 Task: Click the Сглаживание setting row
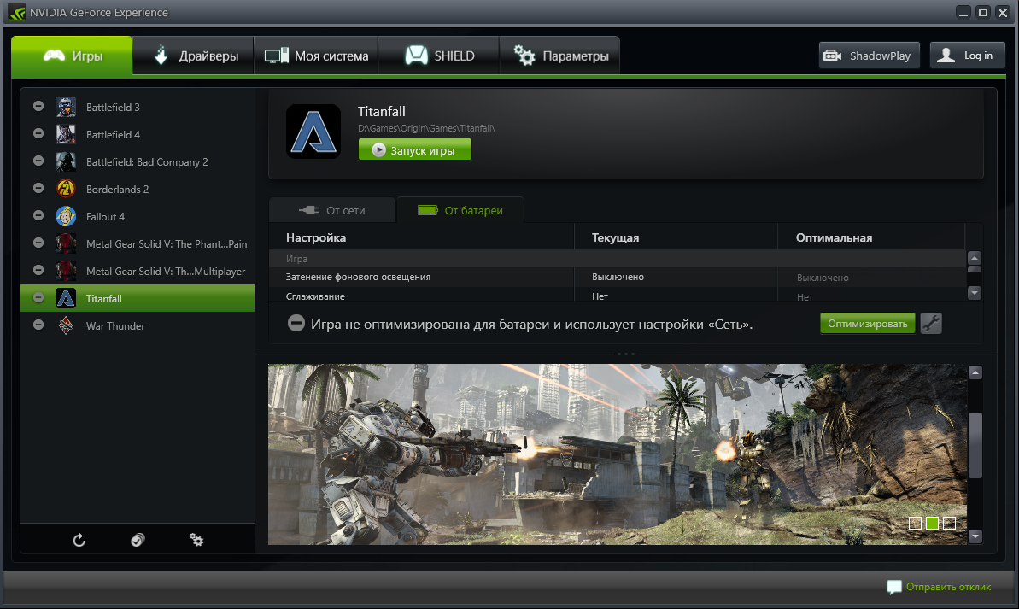[618, 295]
